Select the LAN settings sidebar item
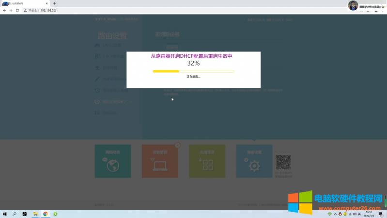This screenshot has width=387, height=218. (x=108, y=45)
